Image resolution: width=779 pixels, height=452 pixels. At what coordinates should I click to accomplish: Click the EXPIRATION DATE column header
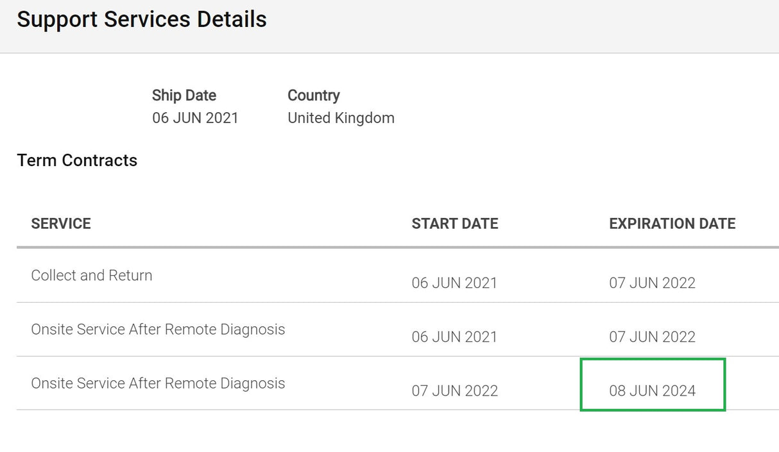point(672,224)
